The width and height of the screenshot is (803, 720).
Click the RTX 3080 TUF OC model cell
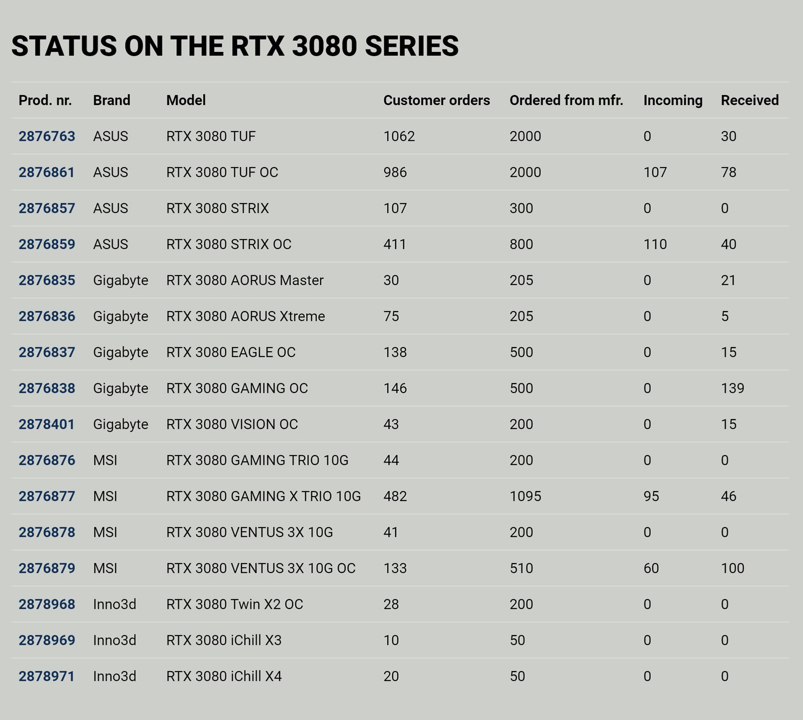click(222, 172)
